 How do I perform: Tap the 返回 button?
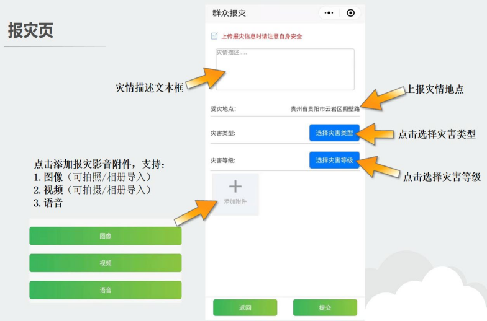pyautogui.click(x=245, y=307)
